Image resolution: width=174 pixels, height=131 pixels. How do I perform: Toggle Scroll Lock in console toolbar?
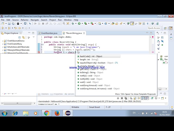coord(135,98)
